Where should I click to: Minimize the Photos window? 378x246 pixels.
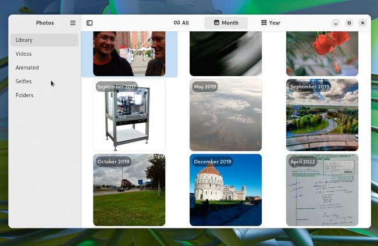pos(336,23)
